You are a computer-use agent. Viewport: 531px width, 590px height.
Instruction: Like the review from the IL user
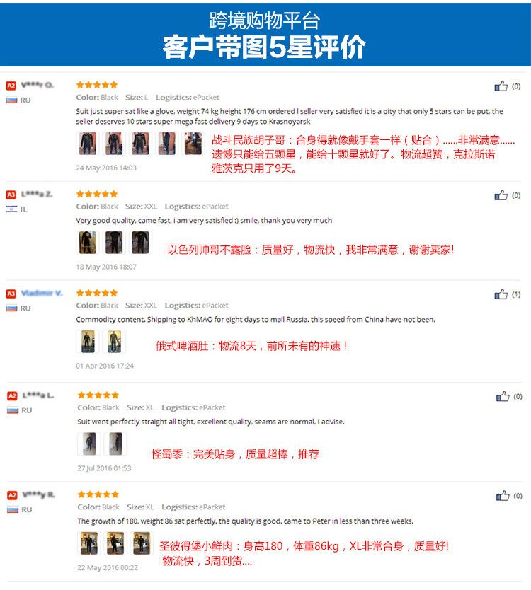(x=501, y=195)
